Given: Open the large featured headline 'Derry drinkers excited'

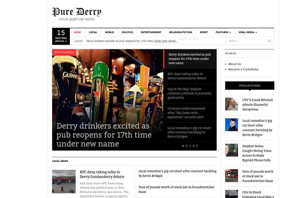Looking at the screenshot, I should click(104, 135).
